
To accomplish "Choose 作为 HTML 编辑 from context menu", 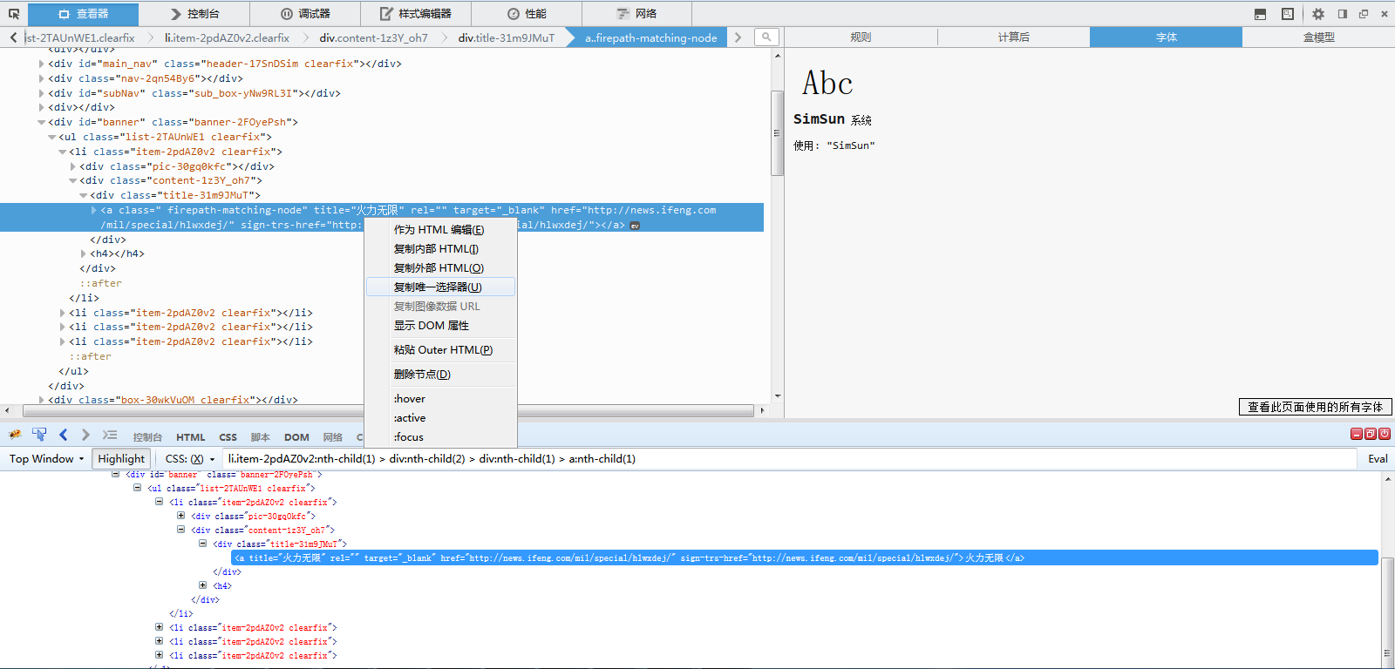I will (440, 230).
